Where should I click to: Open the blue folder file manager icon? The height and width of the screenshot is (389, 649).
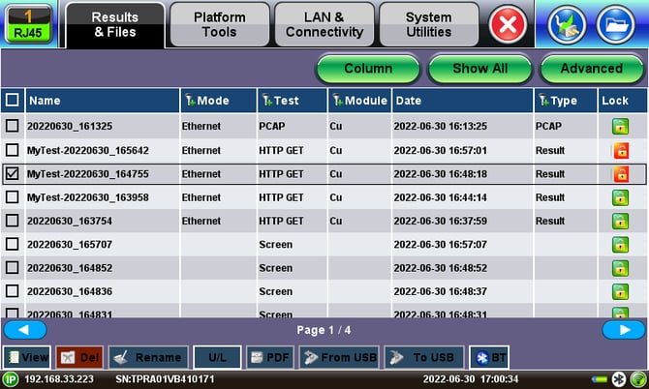(616, 24)
